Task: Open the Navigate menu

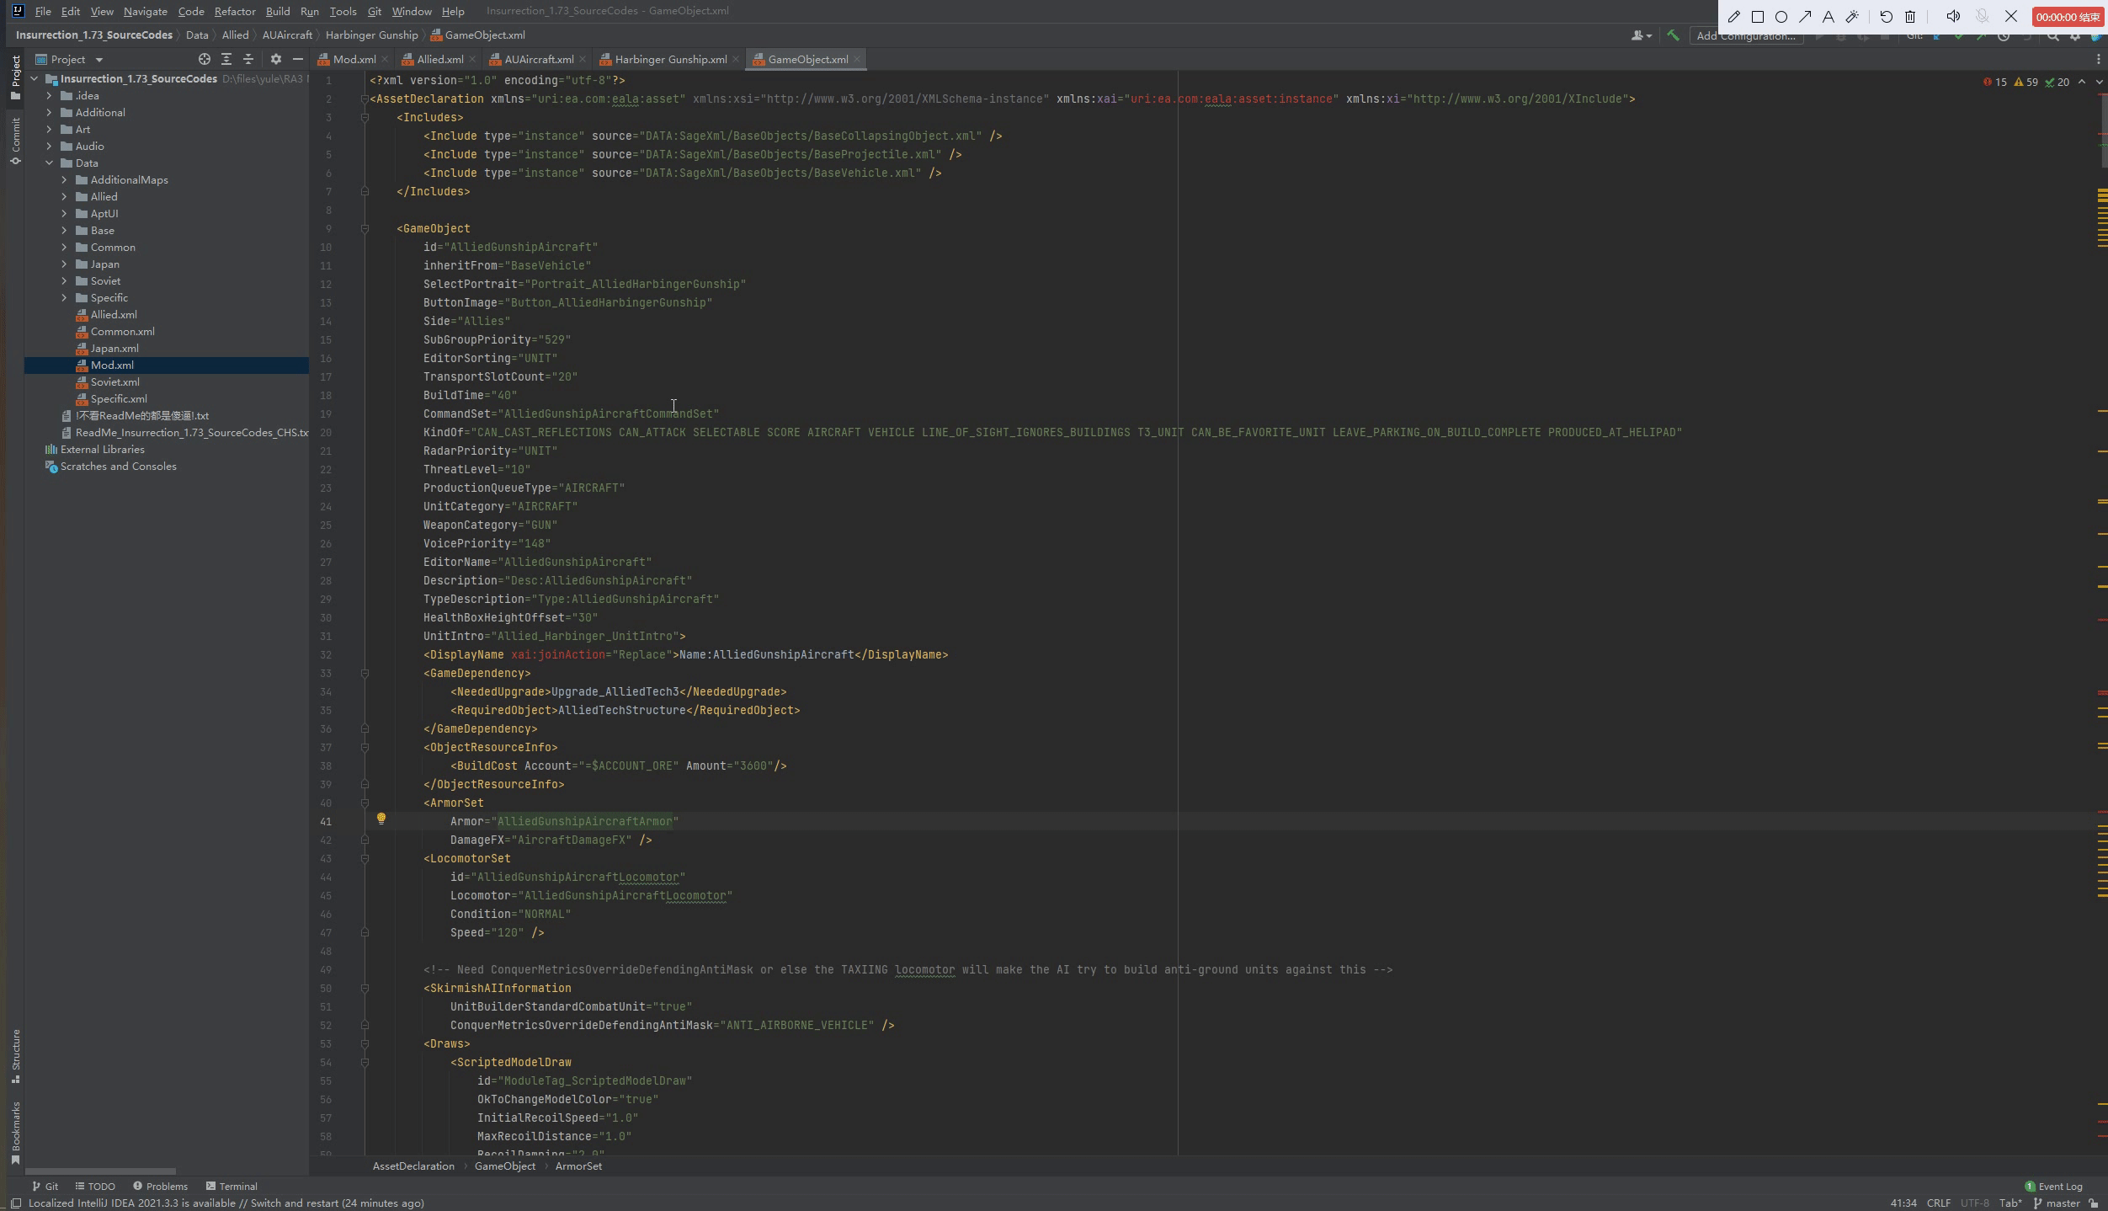Action: [145, 11]
